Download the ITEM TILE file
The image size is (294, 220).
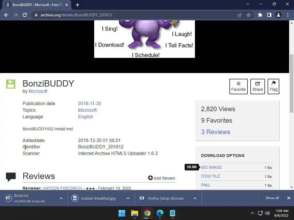pyautogui.click(x=210, y=176)
